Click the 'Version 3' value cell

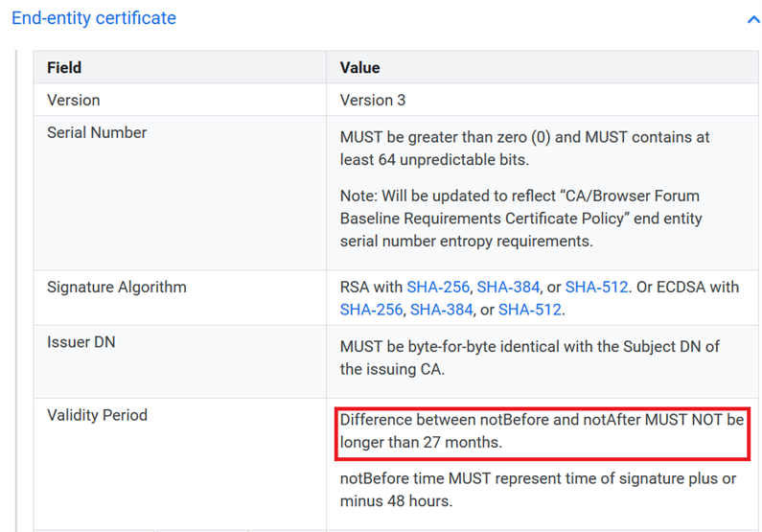(x=381, y=100)
